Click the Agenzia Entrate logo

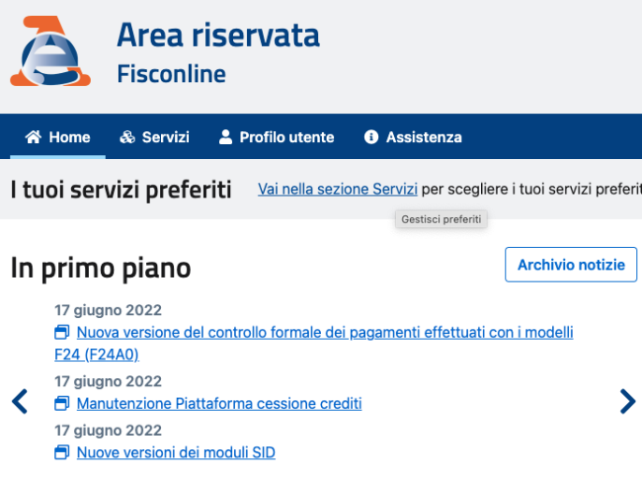point(51,51)
